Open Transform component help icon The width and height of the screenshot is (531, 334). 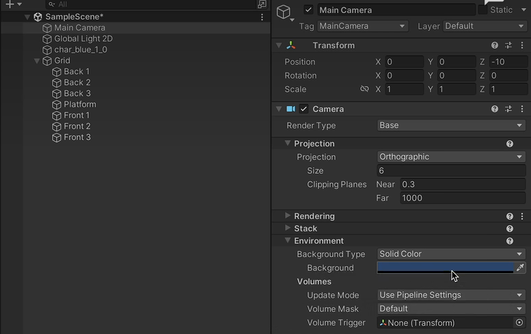tap(495, 45)
